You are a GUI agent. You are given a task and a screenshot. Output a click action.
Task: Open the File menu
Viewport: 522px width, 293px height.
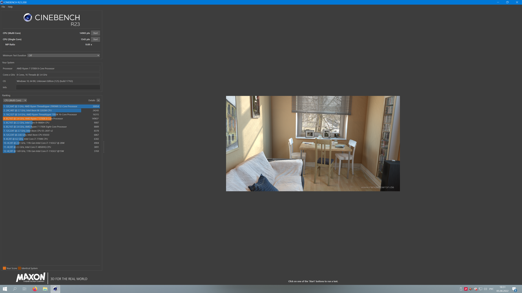[3, 7]
